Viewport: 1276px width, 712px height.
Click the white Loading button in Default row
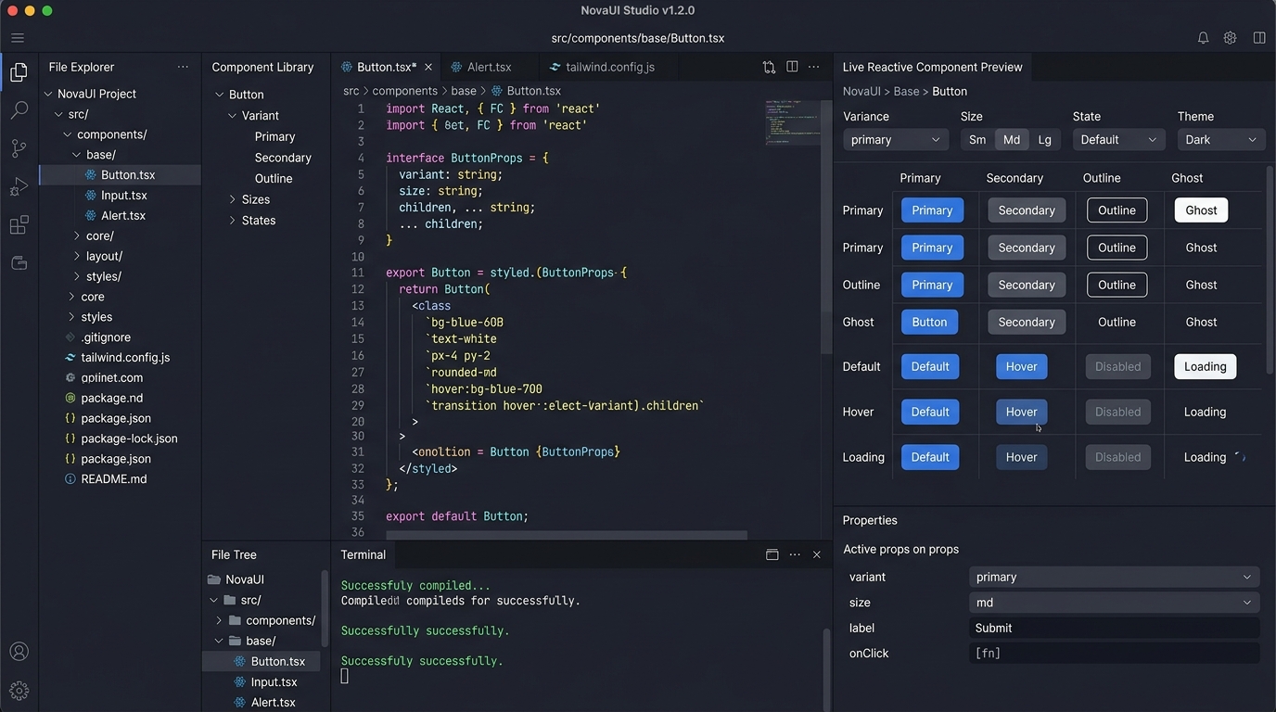tap(1205, 366)
